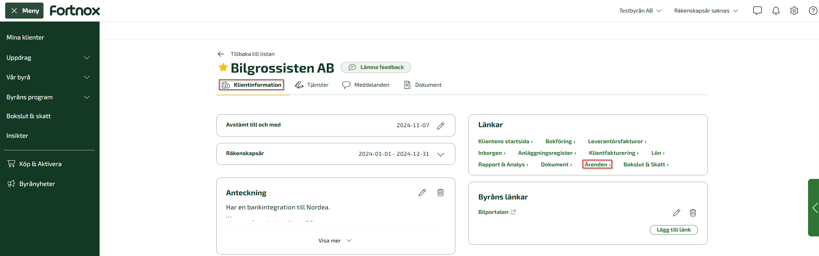Click the Köp & Aktivera cart icon
The width and height of the screenshot is (819, 256).
point(11,164)
